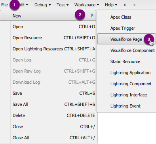Open the Debug menu

(x=42, y=5)
